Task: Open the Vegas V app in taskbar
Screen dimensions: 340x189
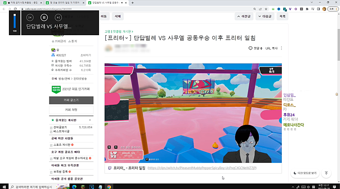Action: (x=91, y=187)
